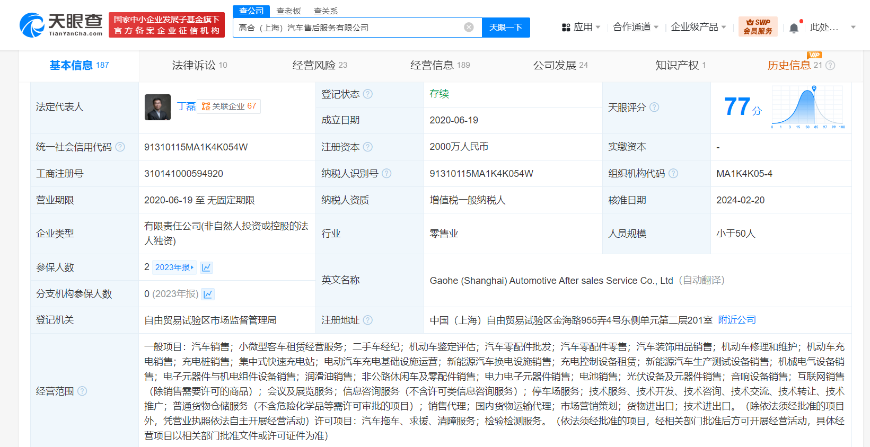This screenshot has height=447, width=870.
Task: Click the 天眼评分 score distribution chart
Action: pyautogui.click(x=807, y=108)
